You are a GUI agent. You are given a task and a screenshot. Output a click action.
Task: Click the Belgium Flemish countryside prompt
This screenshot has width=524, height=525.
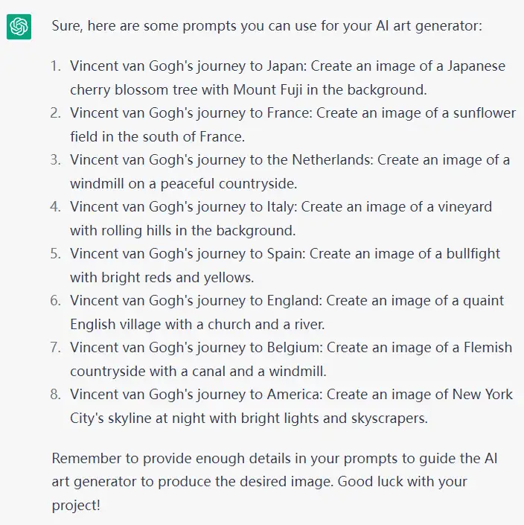[x=291, y=359]
